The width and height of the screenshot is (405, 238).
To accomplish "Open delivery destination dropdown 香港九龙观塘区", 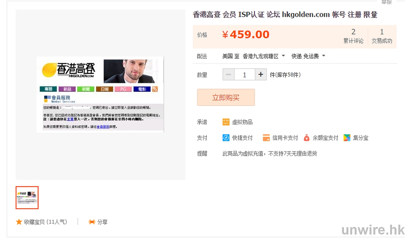I will tap(264, 56).
